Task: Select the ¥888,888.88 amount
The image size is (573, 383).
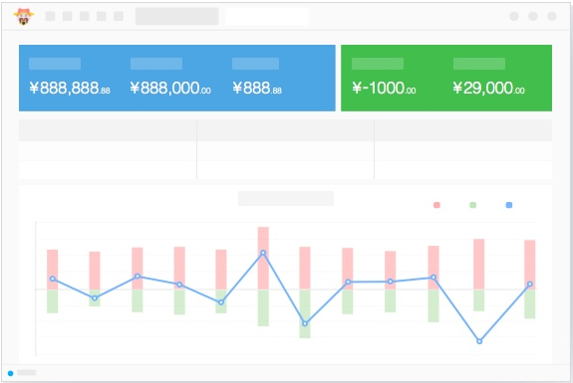Action: tap(70, 88)
